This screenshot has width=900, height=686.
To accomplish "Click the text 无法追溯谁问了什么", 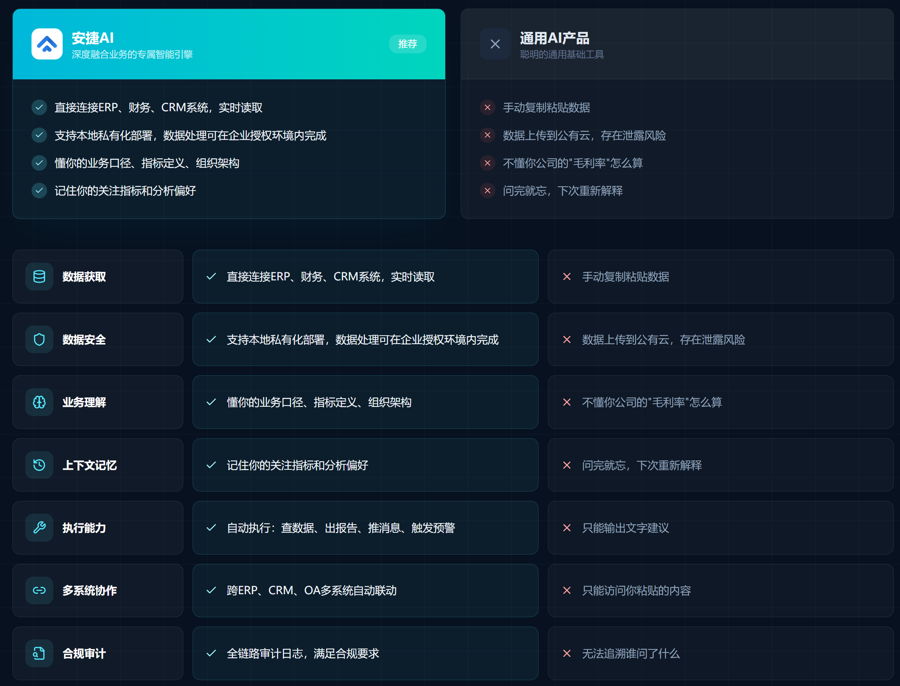I will pyautogui.click(x=631, y=653).
